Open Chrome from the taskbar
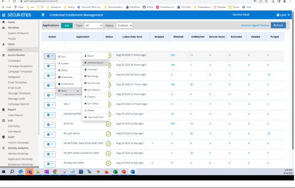This screenshot has width=295, height=188. tap(55, 172)
